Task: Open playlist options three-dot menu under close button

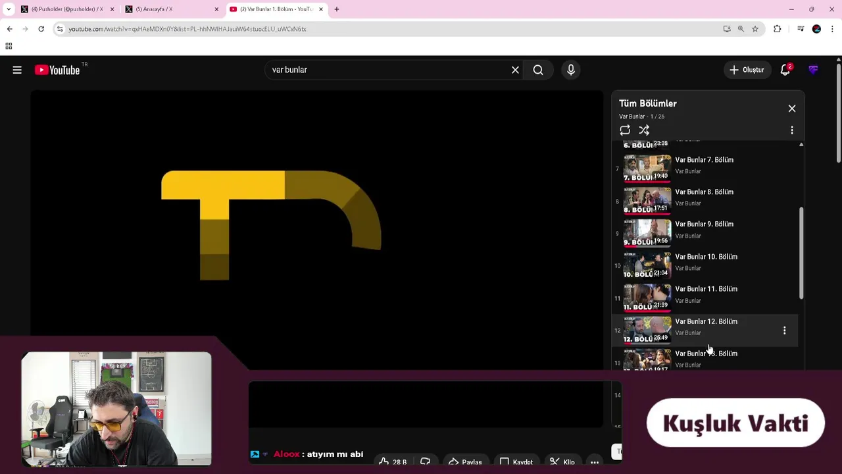Action: click(792, 130)
